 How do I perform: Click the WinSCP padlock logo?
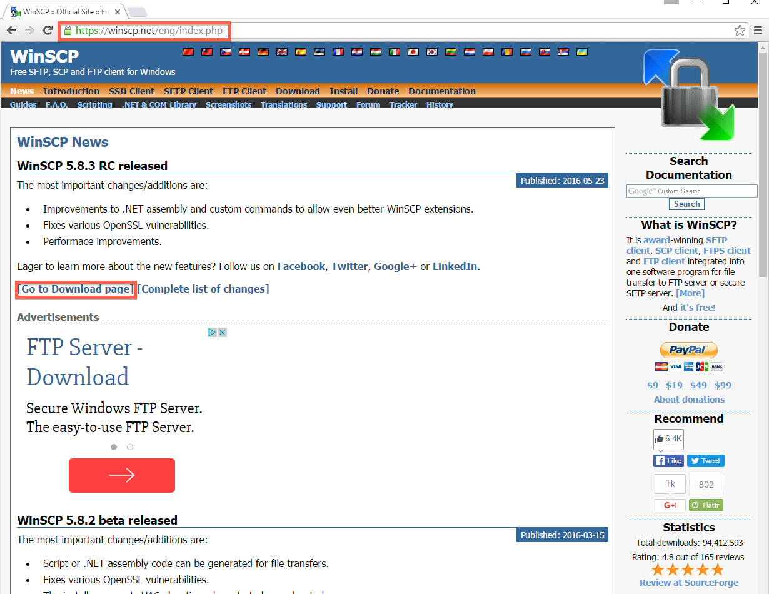pos(690,94)
